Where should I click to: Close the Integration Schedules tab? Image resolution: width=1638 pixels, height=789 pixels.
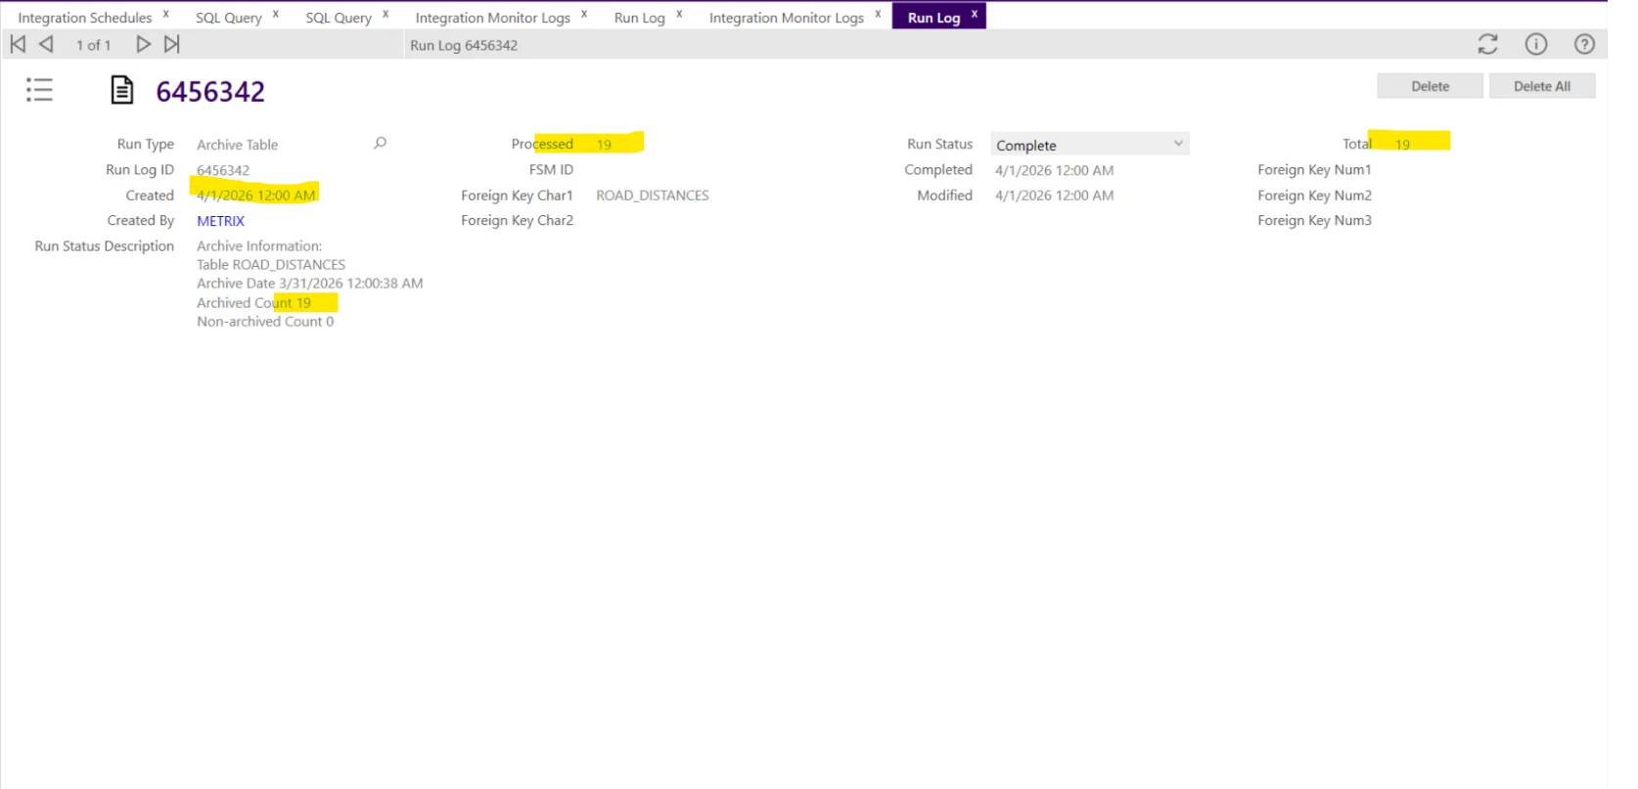(x=166, y=14)
